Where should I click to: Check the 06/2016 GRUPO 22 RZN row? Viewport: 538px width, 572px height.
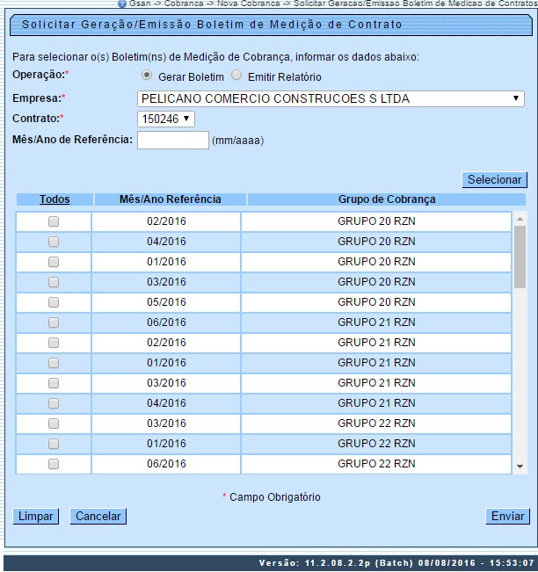point(54,464)
